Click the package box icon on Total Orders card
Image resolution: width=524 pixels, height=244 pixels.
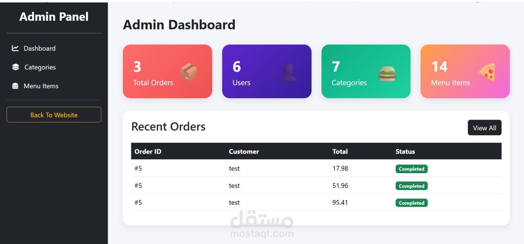click(x=189, y=72)
